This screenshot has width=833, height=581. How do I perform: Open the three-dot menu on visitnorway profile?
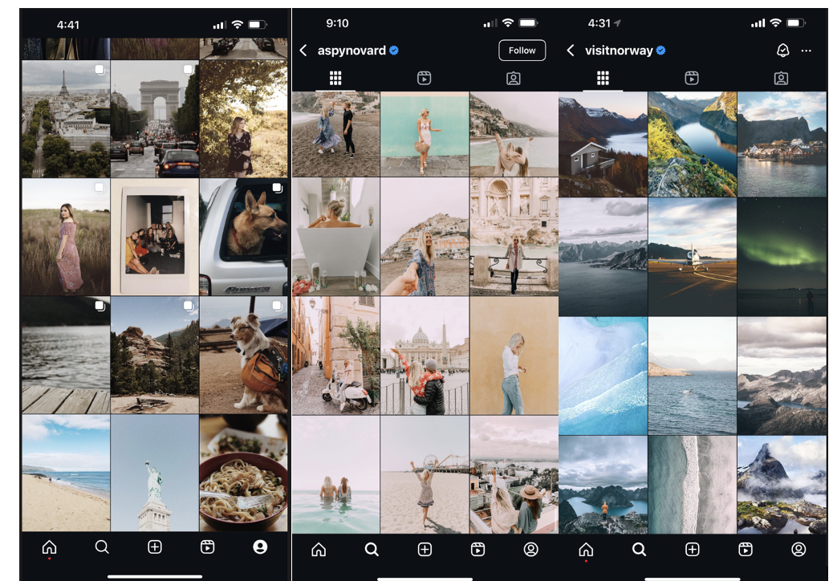[x=806, y=51]
